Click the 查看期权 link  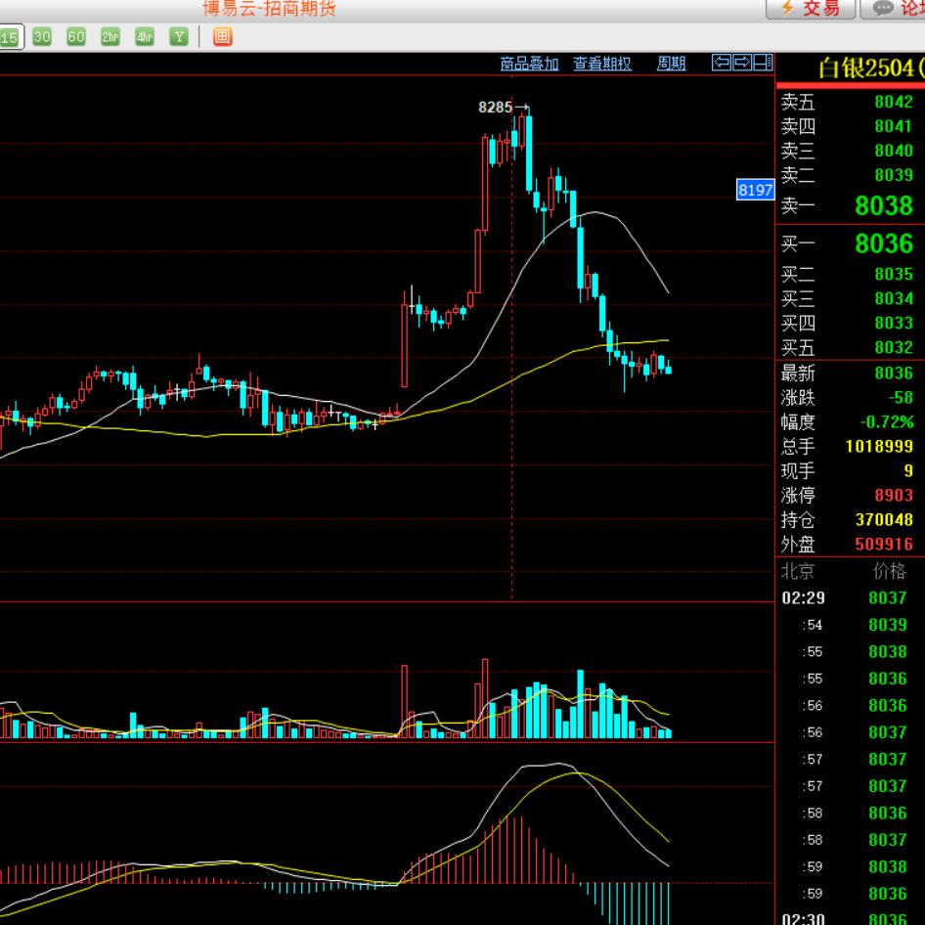click(x=602, y=64)
